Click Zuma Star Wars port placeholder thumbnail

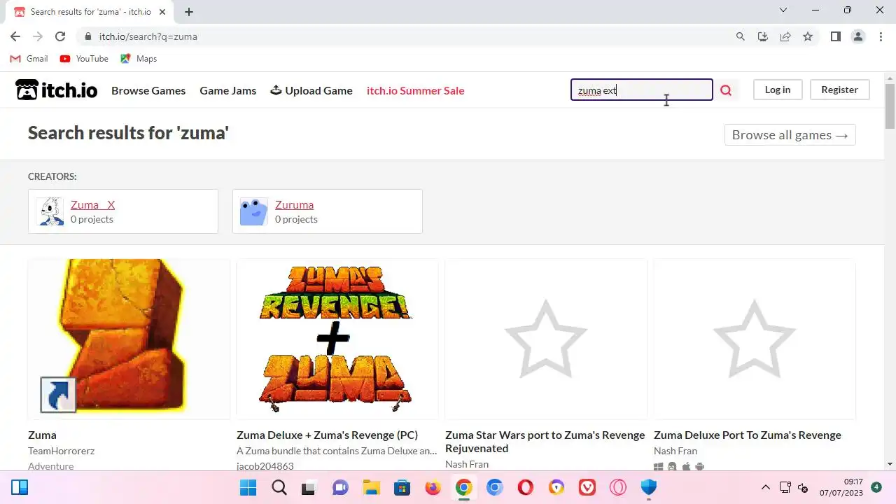click(x=546, y=339)
